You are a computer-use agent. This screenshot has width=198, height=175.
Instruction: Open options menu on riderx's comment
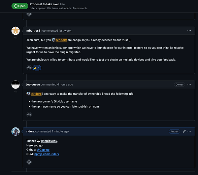tap(189, 131)
